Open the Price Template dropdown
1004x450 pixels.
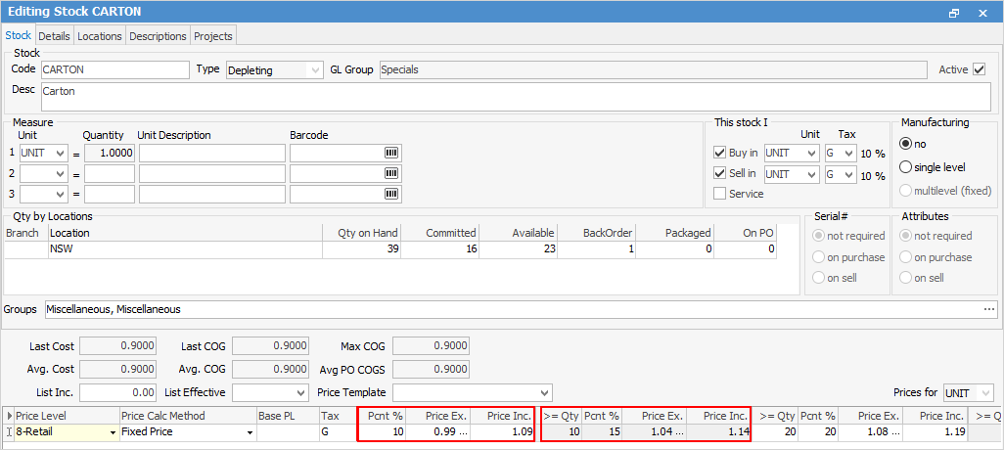pyautogui.click(x=545, y=392)
